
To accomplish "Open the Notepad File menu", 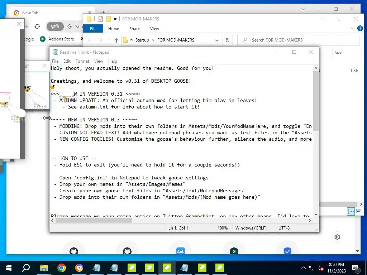I will click(55, 61).
